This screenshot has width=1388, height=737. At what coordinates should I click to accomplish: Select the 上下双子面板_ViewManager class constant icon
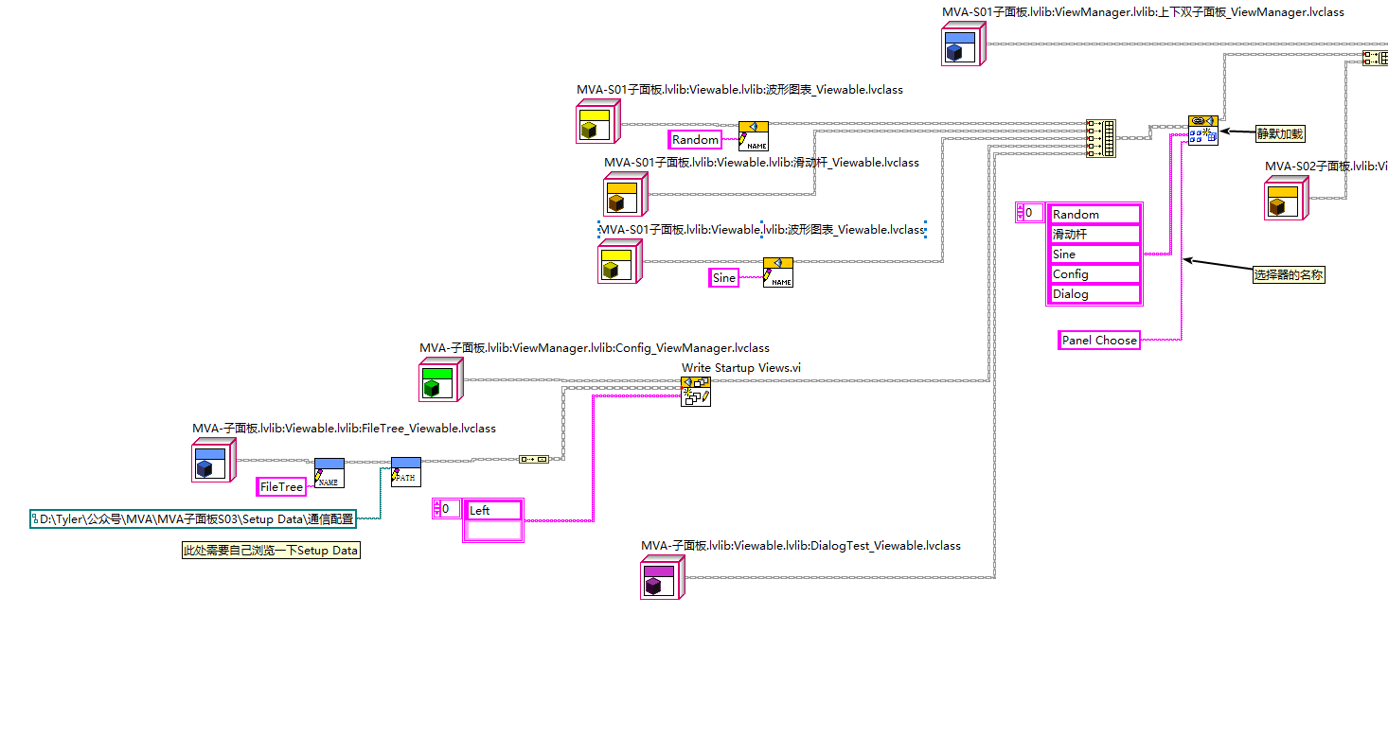pyautogui.click(x=963, y=44)
